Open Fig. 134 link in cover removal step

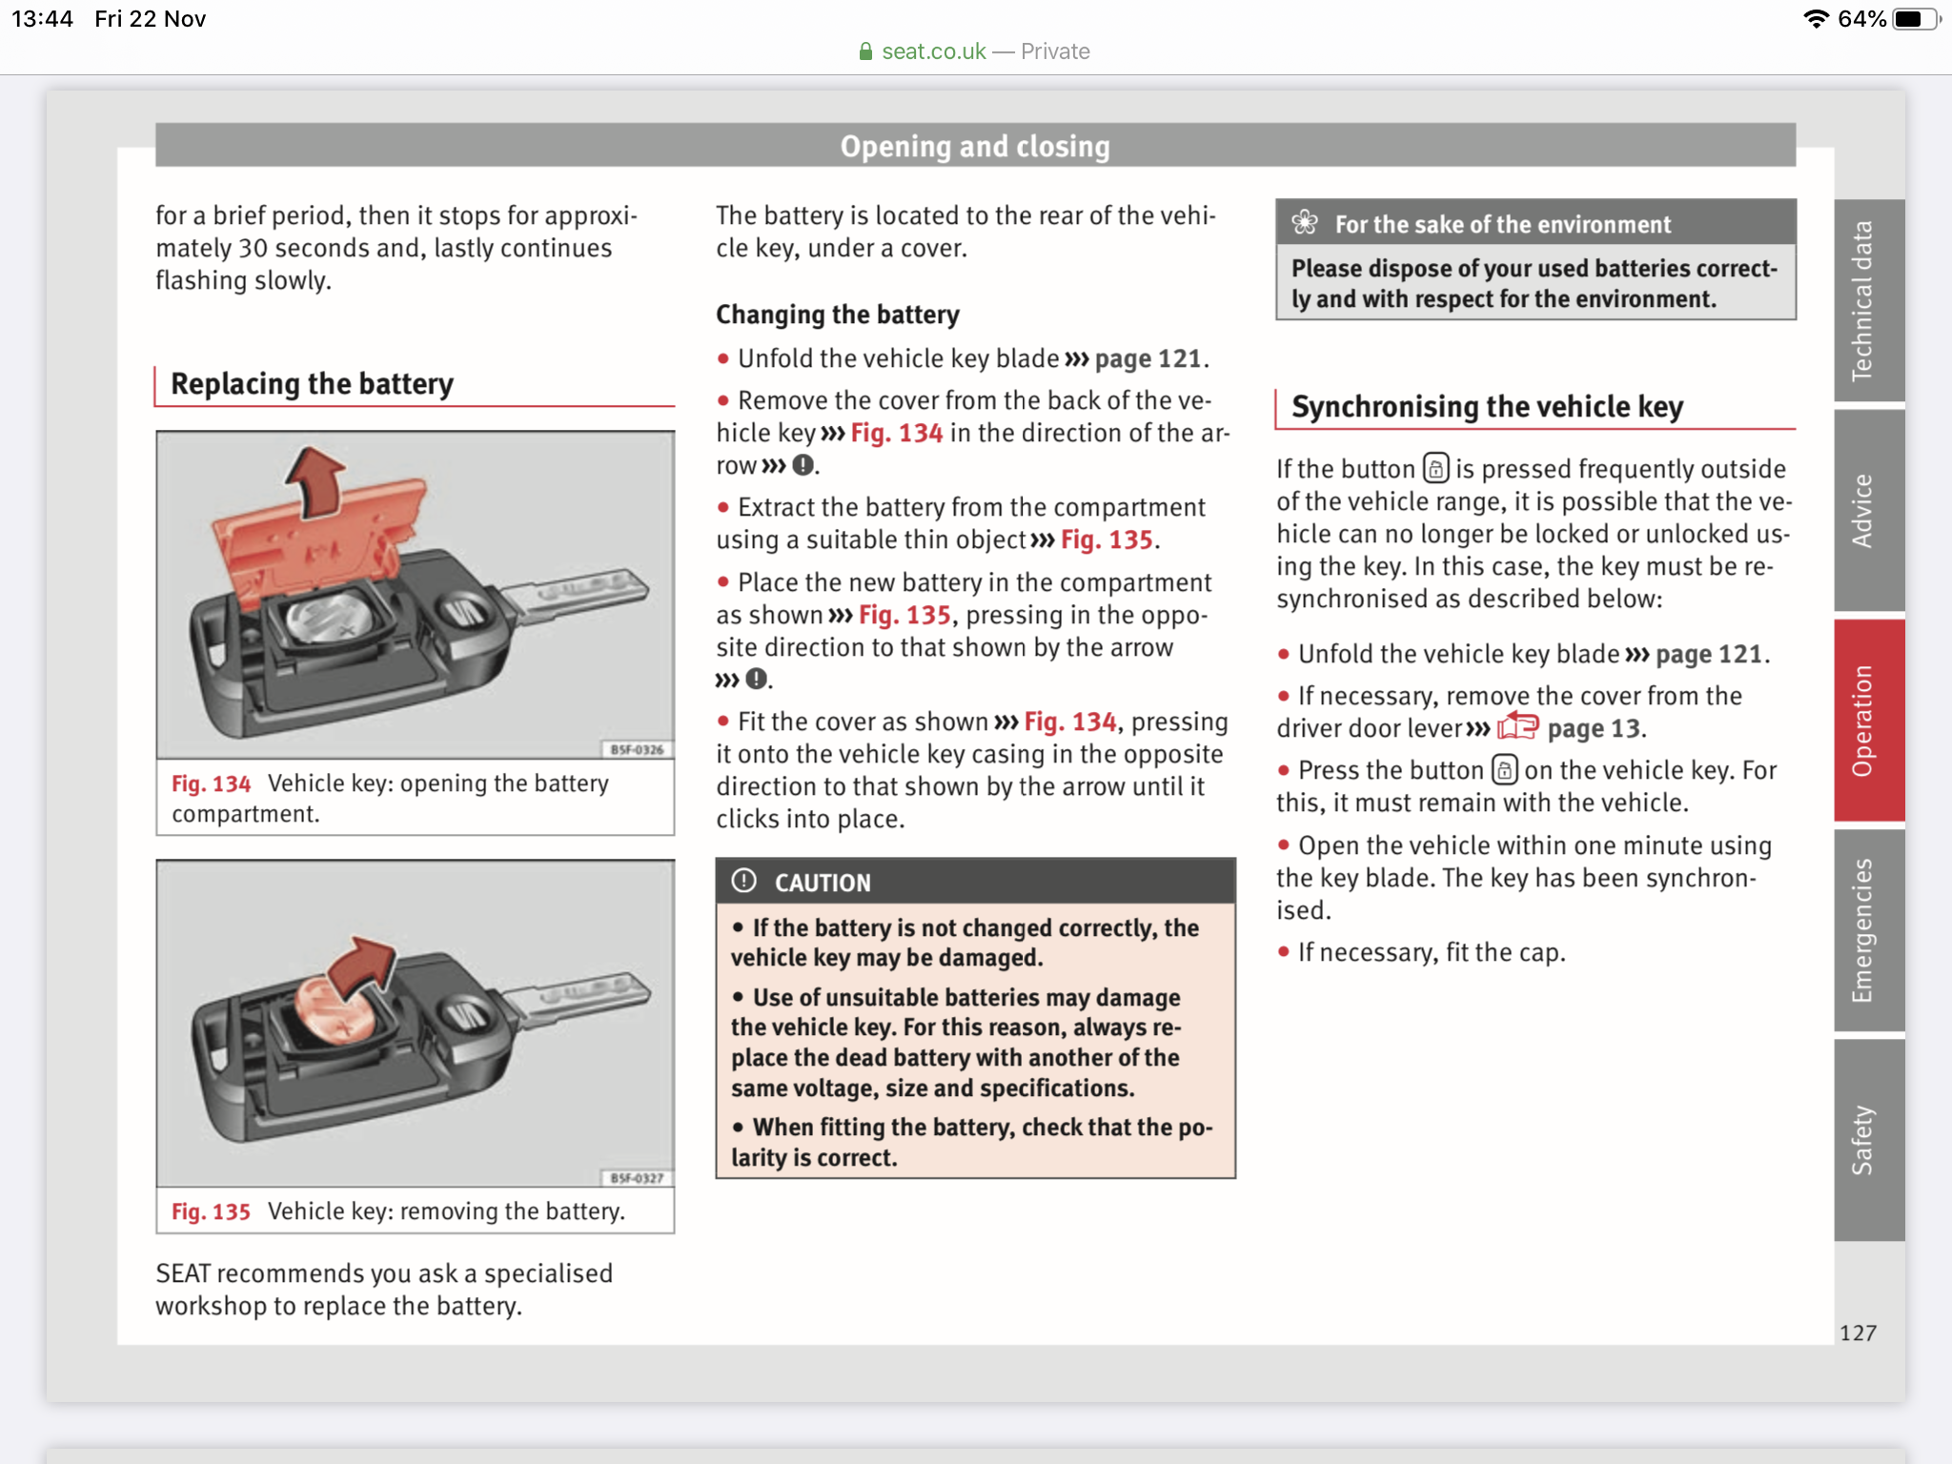[896, 433]
